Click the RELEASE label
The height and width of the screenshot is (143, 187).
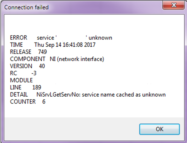click(x=21, y=52)
